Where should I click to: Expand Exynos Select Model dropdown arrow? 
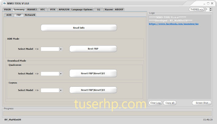[x=61, y=90]
